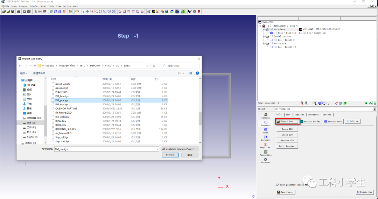The image size is (378, 199).
Task: Select the red wireframe cube view icon
Action: [x=64, y=11]
